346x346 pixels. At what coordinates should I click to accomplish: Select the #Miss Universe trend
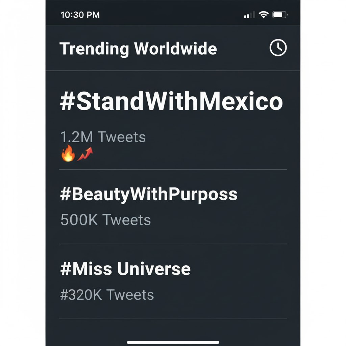pyautogui.click(x=125, y=269)
